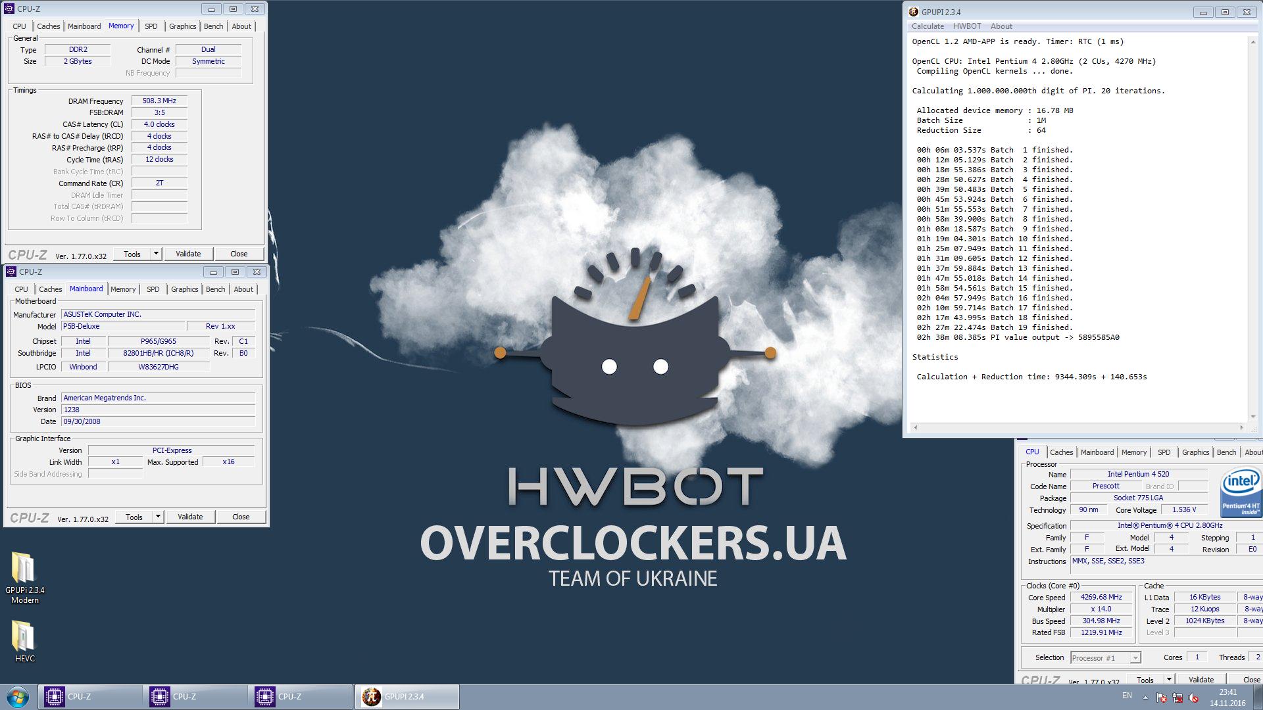This screenshot has height=710, width=1263.
Task: Select Bench tab in Mainboard CPU-Z window
Action: 216,289
